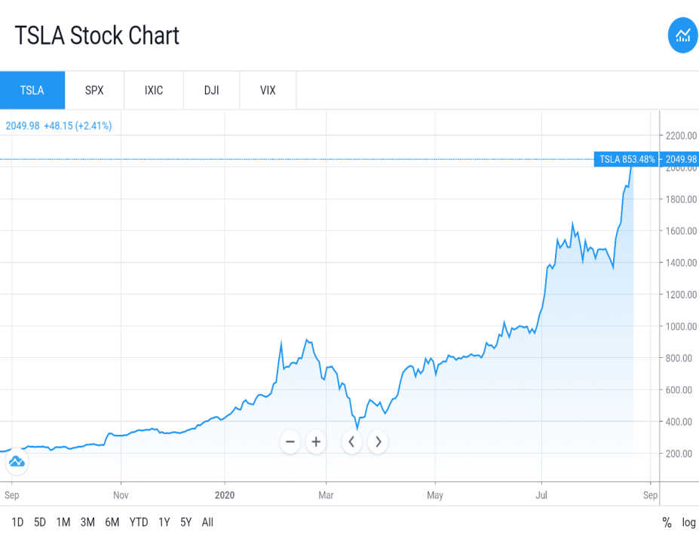Switch to the IXIC tab
The image size is (699, 535).
pyautogui.click(x=154, y=90)
